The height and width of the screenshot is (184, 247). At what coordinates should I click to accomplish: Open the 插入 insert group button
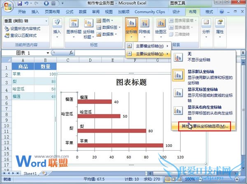(x=57, y=29)
